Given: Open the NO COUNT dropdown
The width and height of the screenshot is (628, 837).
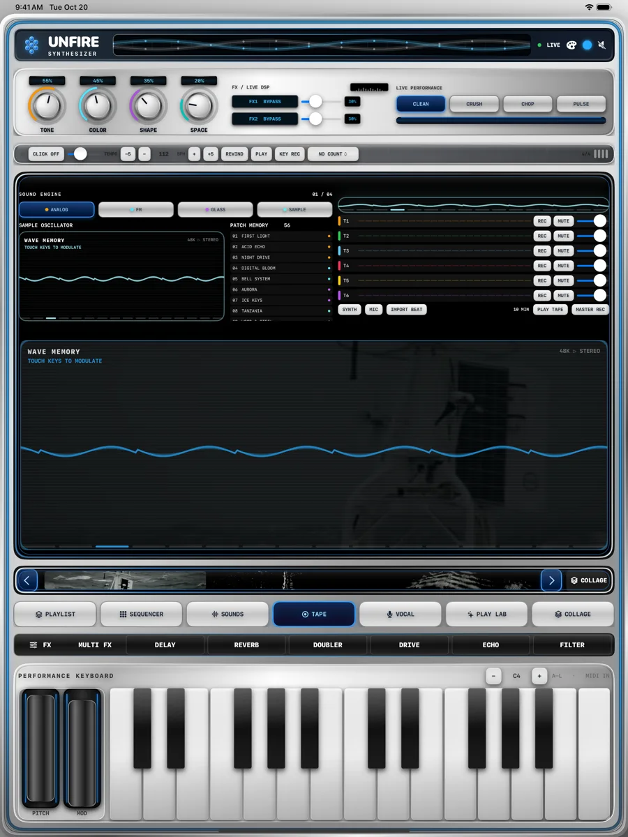Looking at the screenshot, I should point(333,154).
